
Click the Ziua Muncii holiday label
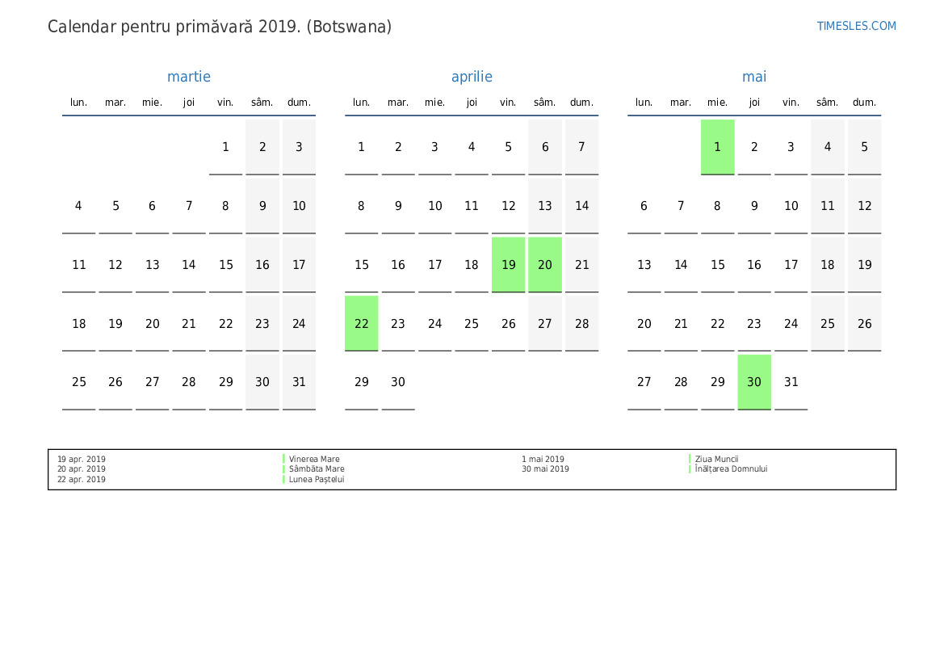click(716, 459)
